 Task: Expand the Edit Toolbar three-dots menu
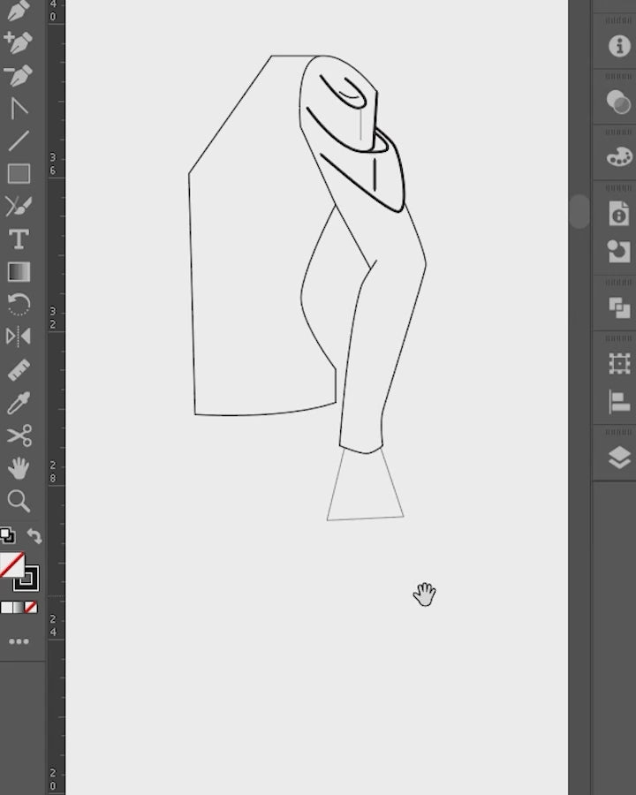pos(19,642)
